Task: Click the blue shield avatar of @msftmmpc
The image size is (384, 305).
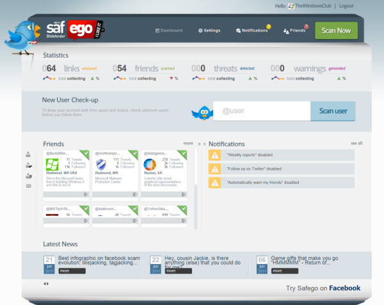Action: click(x=101, y=165)
